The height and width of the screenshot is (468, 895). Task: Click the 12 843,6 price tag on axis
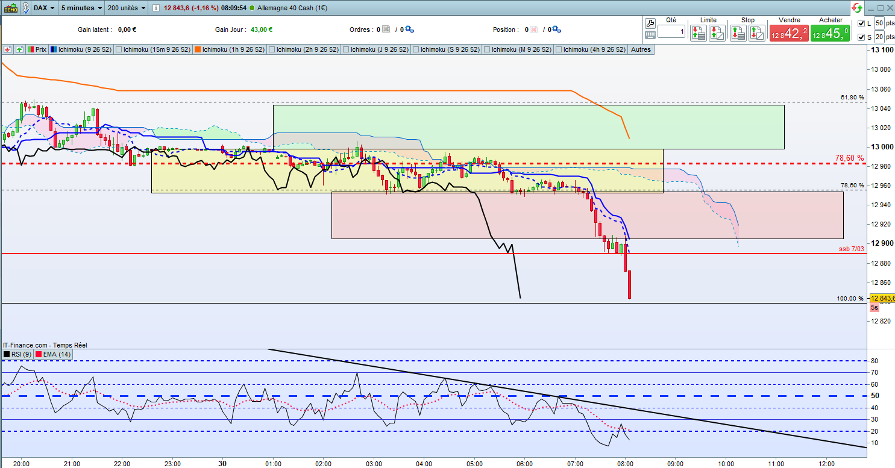pos(882,298)
